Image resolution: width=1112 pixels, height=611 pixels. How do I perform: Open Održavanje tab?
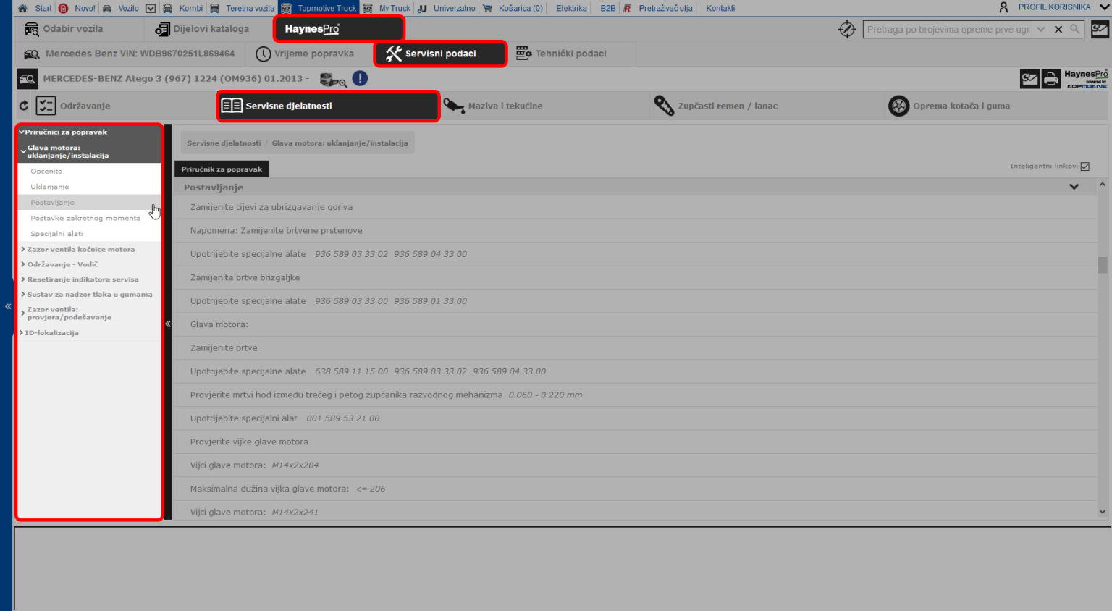coord(123,106)
